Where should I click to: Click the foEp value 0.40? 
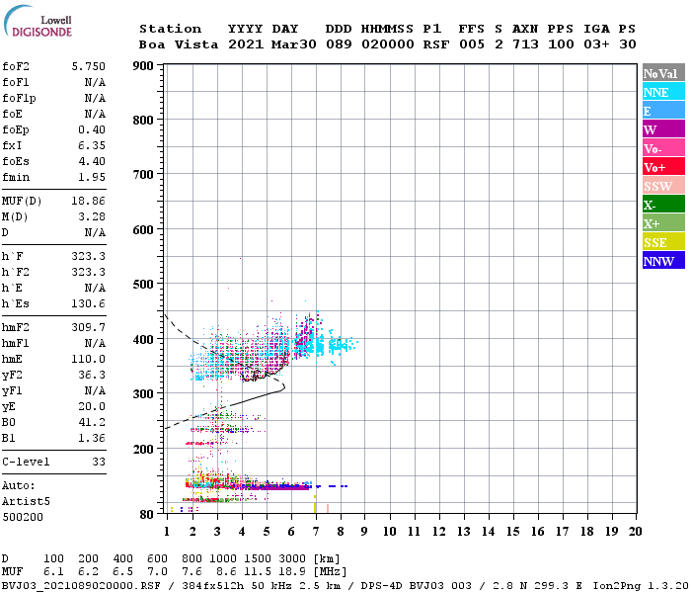click(x=92, y=129)
